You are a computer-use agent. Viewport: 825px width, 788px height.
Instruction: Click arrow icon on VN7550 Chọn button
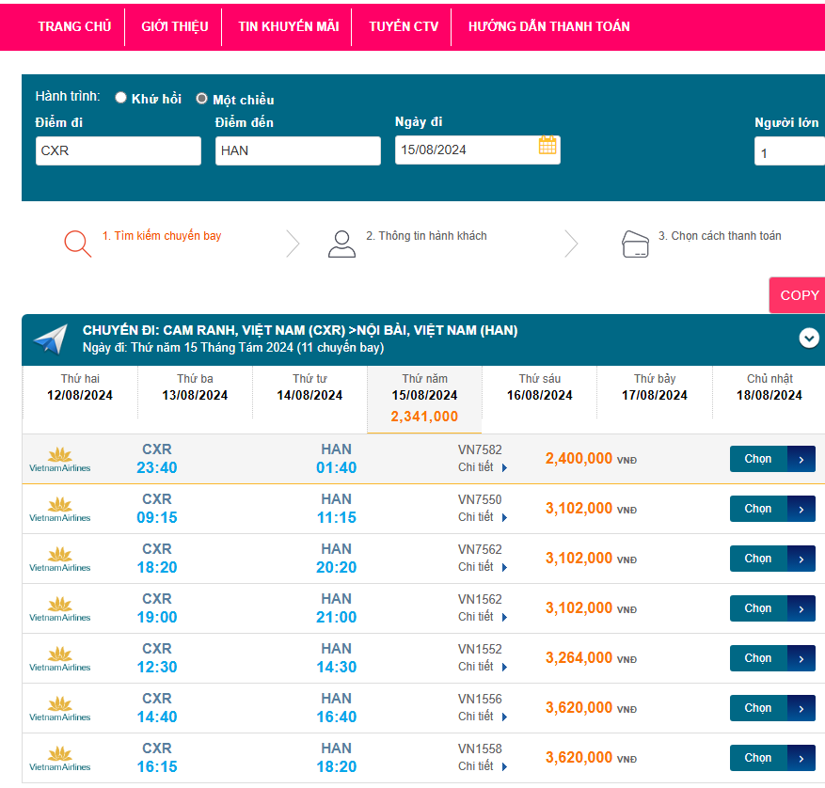click(x=801, y=509)
